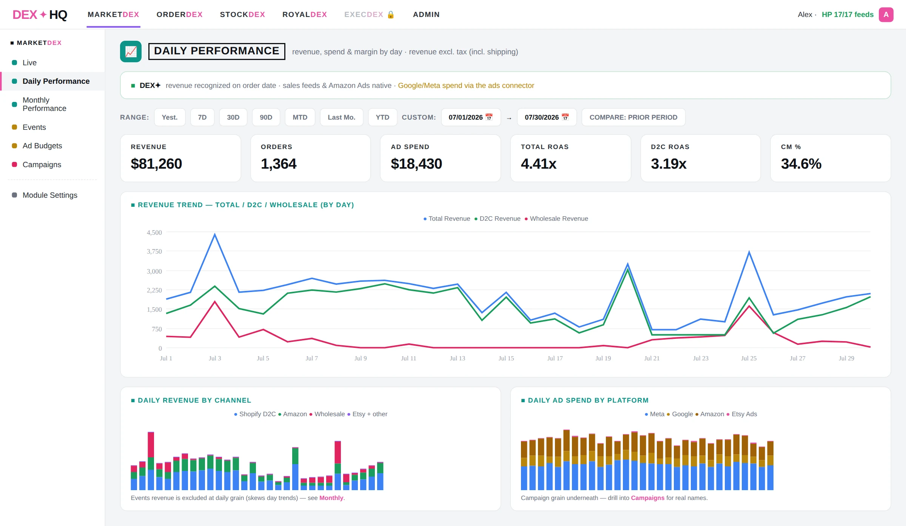Toggle Etsy + other legend series
This screenshot has height=526, width=906.
(x=367, y=414)
